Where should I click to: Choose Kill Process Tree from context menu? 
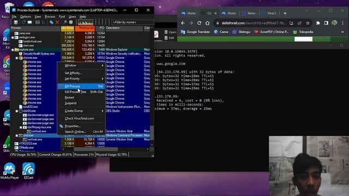(81, 92)
